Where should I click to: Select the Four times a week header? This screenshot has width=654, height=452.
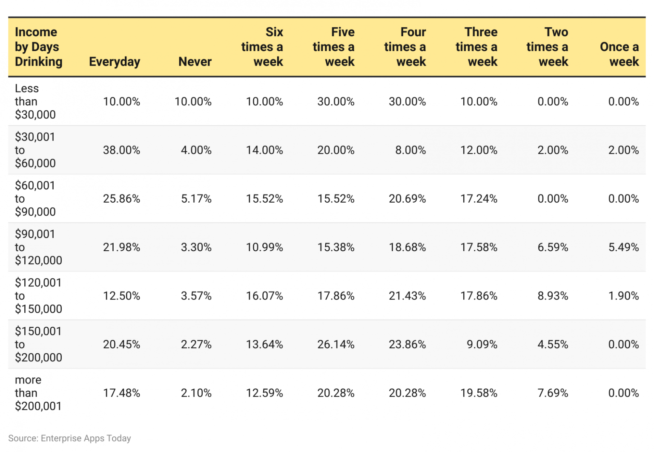[405, 47]
